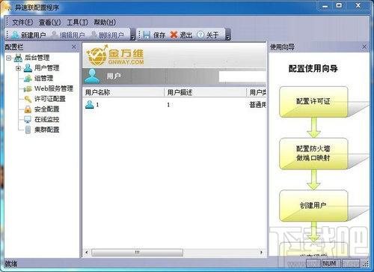Click the 金方维 GNWAY.COM logo
The height and width of the screenshot is (272, 374).
point(115,55)
